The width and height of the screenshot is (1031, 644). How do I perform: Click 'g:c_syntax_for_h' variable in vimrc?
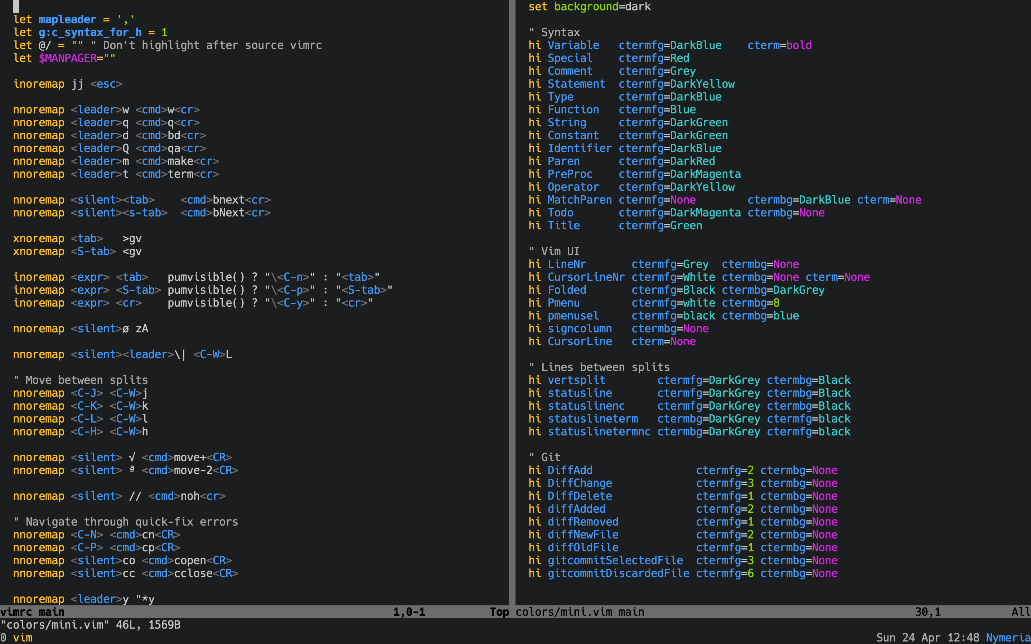coord(90,32)
